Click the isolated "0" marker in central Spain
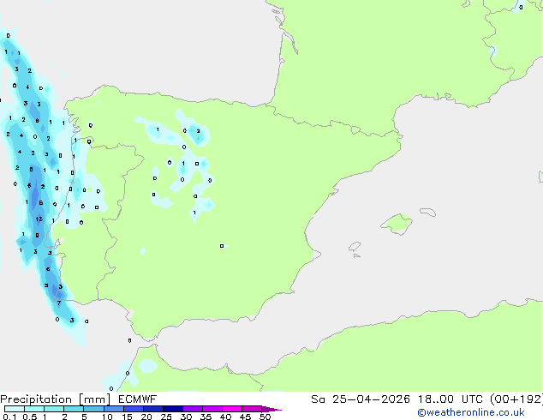543x420 pixels. (x=222, y=246)
